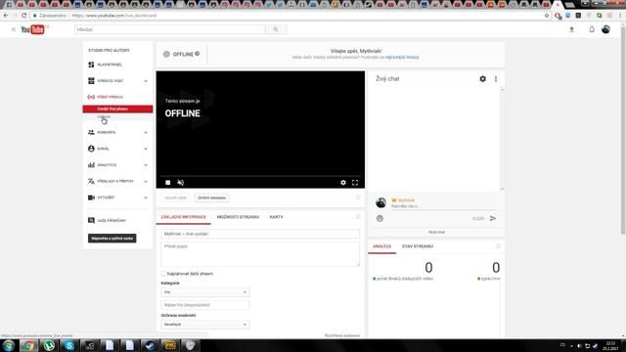
Task: Open player settings gear in preview
Action: (x=343, y=183)
